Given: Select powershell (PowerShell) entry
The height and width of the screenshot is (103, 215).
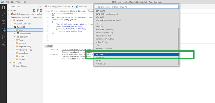Looking at the screenshot, I should coord(136,39).
